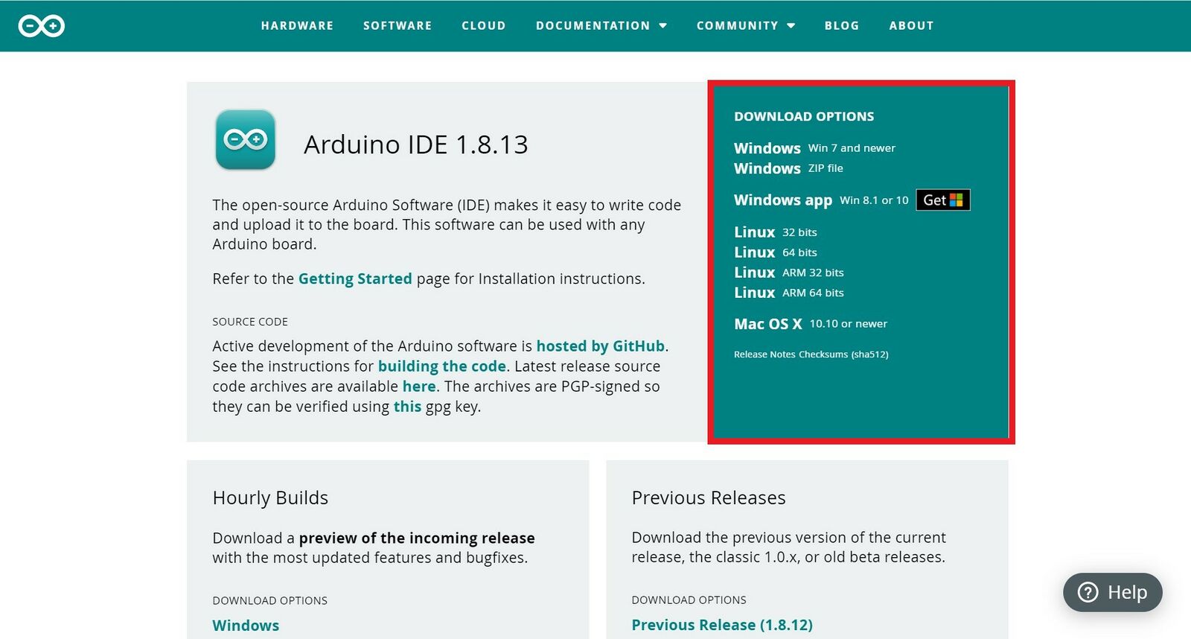This screenshot has height=639, width=1191.
Task: Open Previous Release (1.8.12) link
Action: pyautogui.click(x=721, y=625)
